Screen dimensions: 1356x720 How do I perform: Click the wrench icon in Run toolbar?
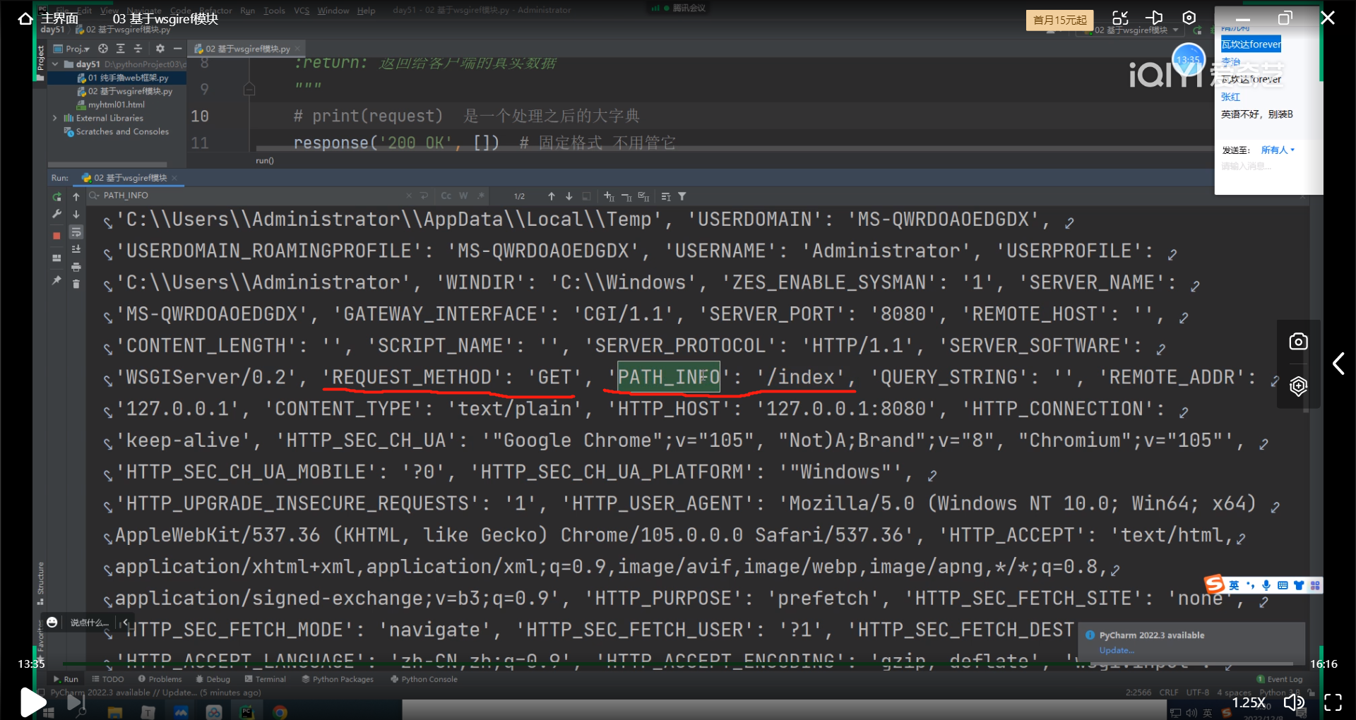point(57,214)
